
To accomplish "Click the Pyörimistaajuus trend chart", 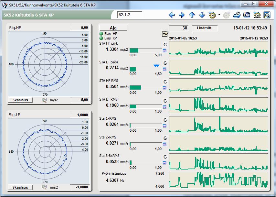I will (x=218, y=180).
